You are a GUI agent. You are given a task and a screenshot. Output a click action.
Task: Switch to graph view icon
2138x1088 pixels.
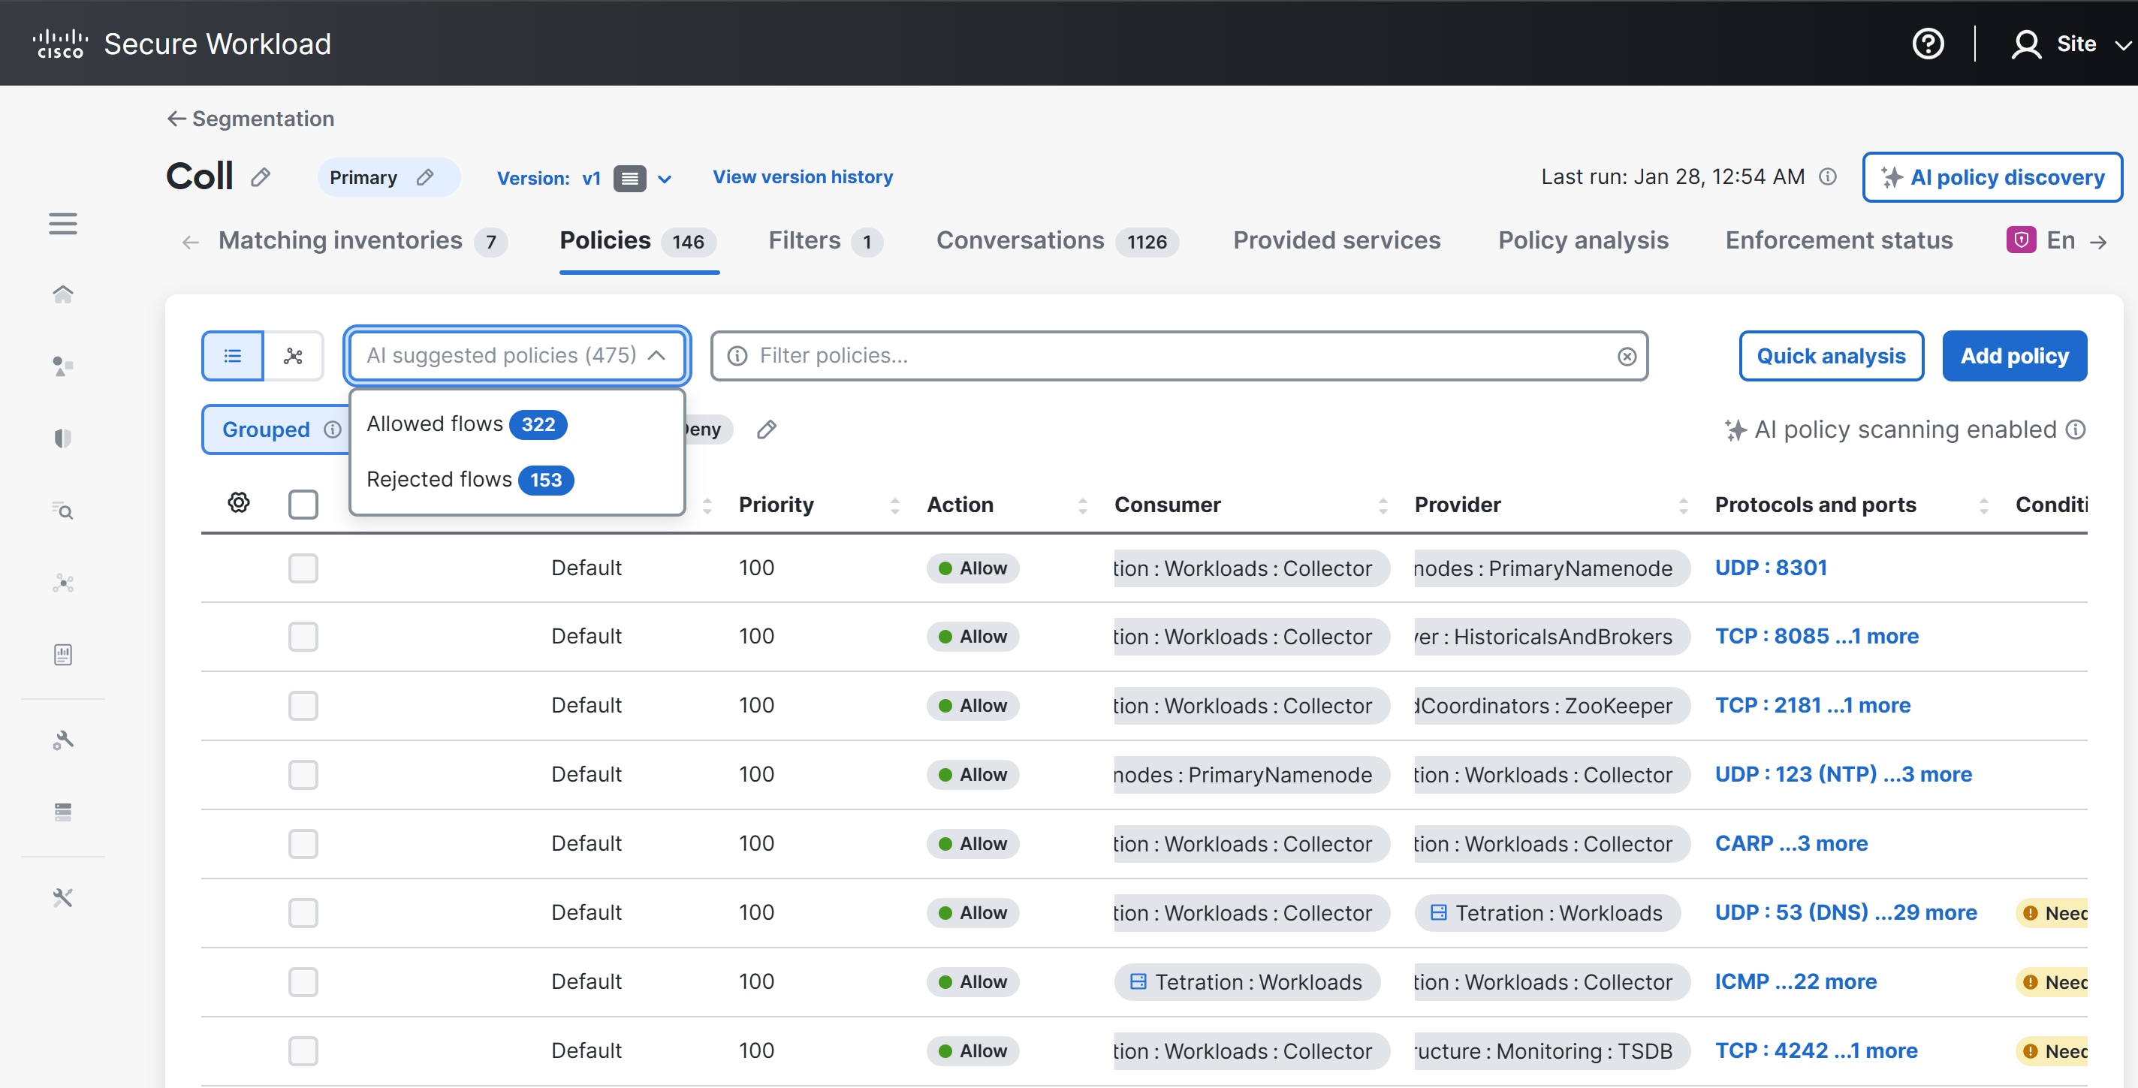(293, 356)
